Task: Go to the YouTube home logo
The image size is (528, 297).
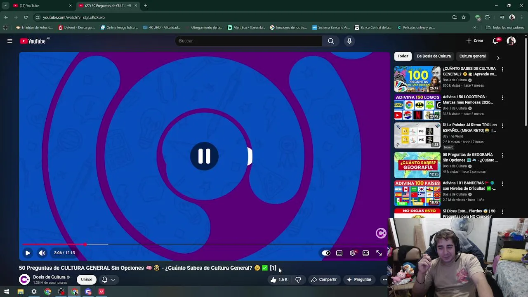Action: 33,41
